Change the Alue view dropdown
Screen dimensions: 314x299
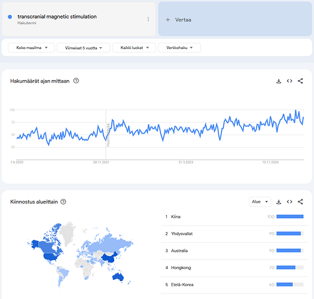[x=260, y=202]
